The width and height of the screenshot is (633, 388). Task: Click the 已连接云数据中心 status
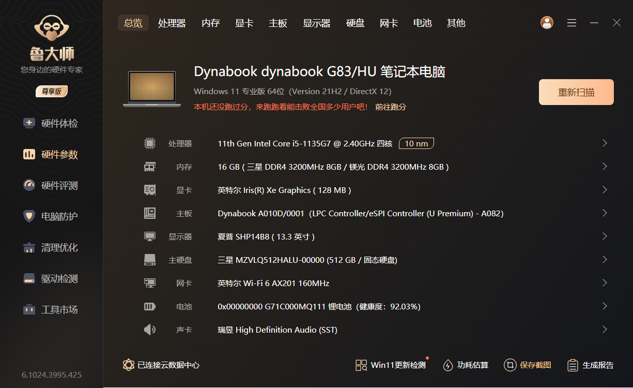161,365
